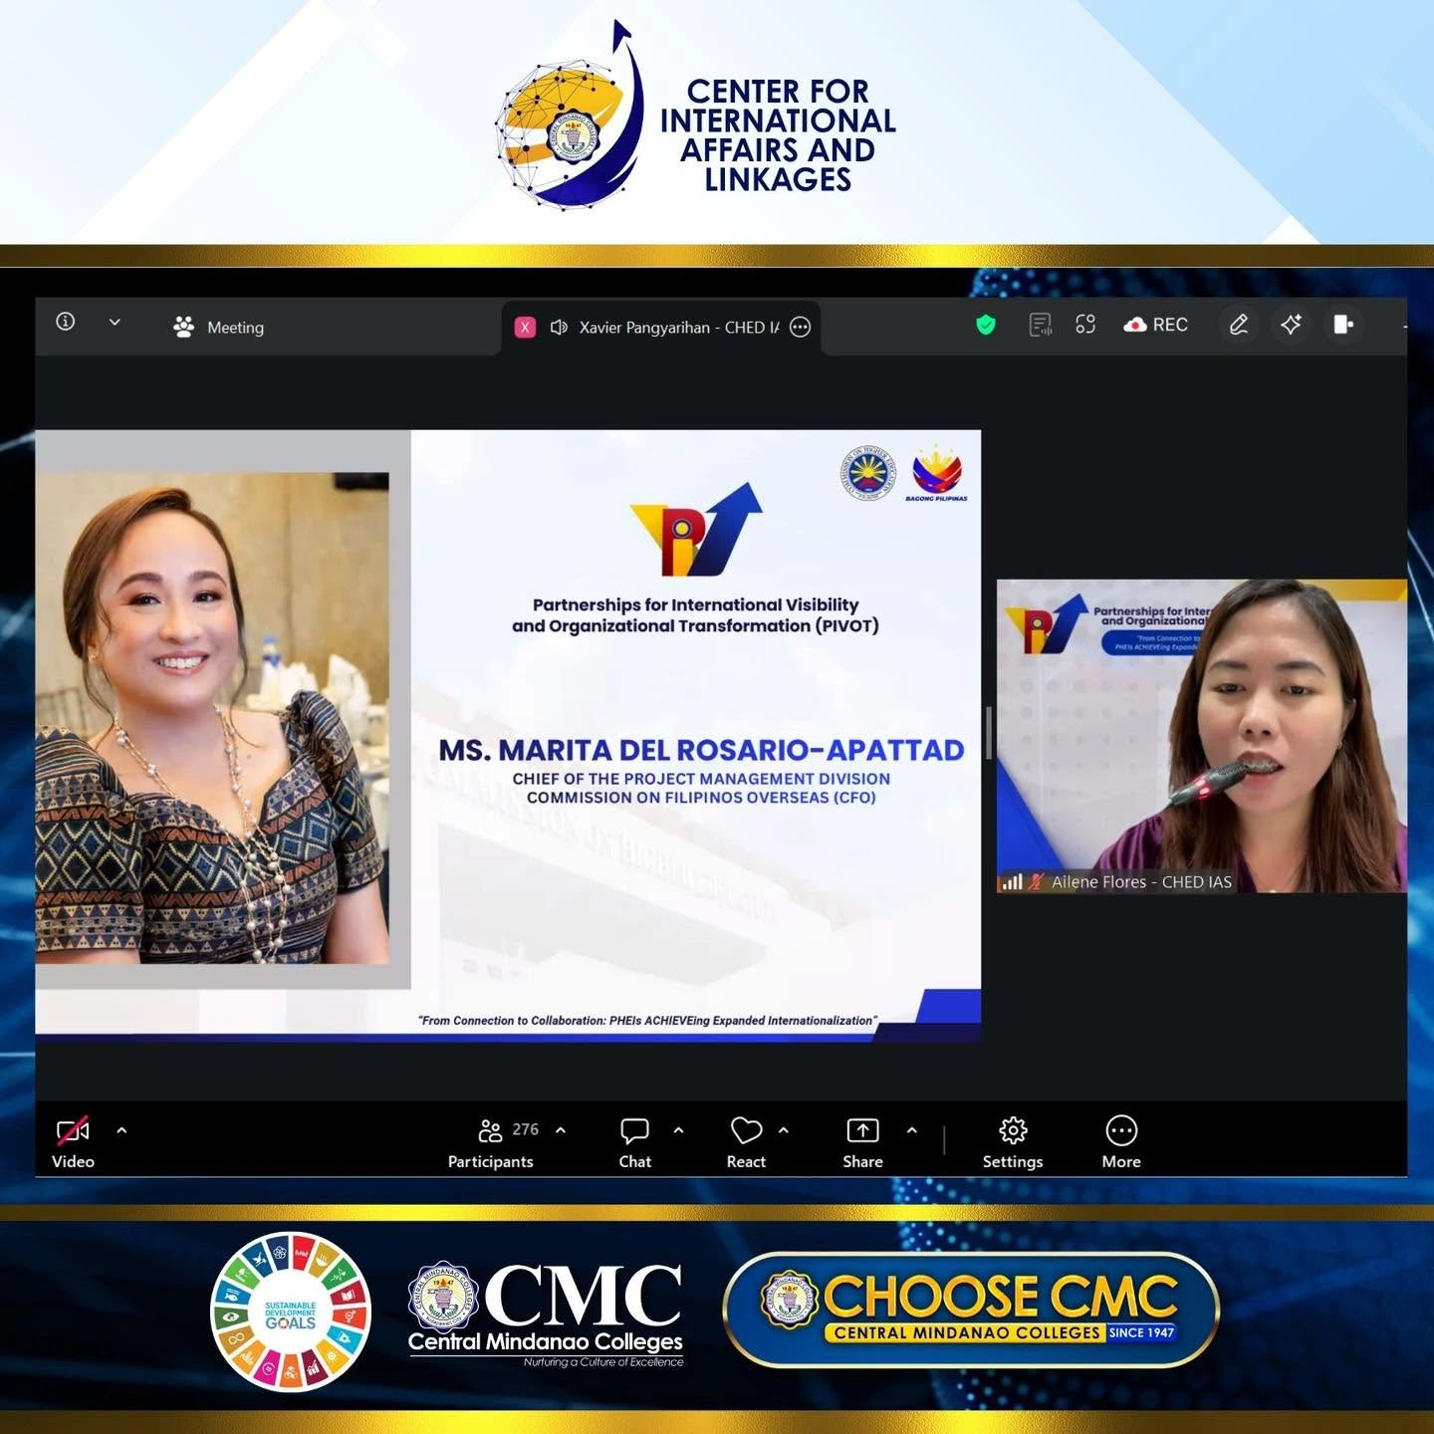Screen dimensions: 1434x1434
Task: Click the name label 'Ailene Flores - CHED IAS'
Action: [1141, 882]
